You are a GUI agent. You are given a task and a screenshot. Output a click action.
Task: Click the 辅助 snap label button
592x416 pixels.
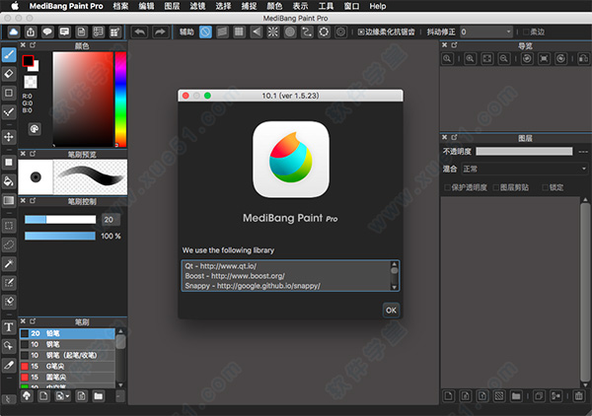tap(186, 33)
